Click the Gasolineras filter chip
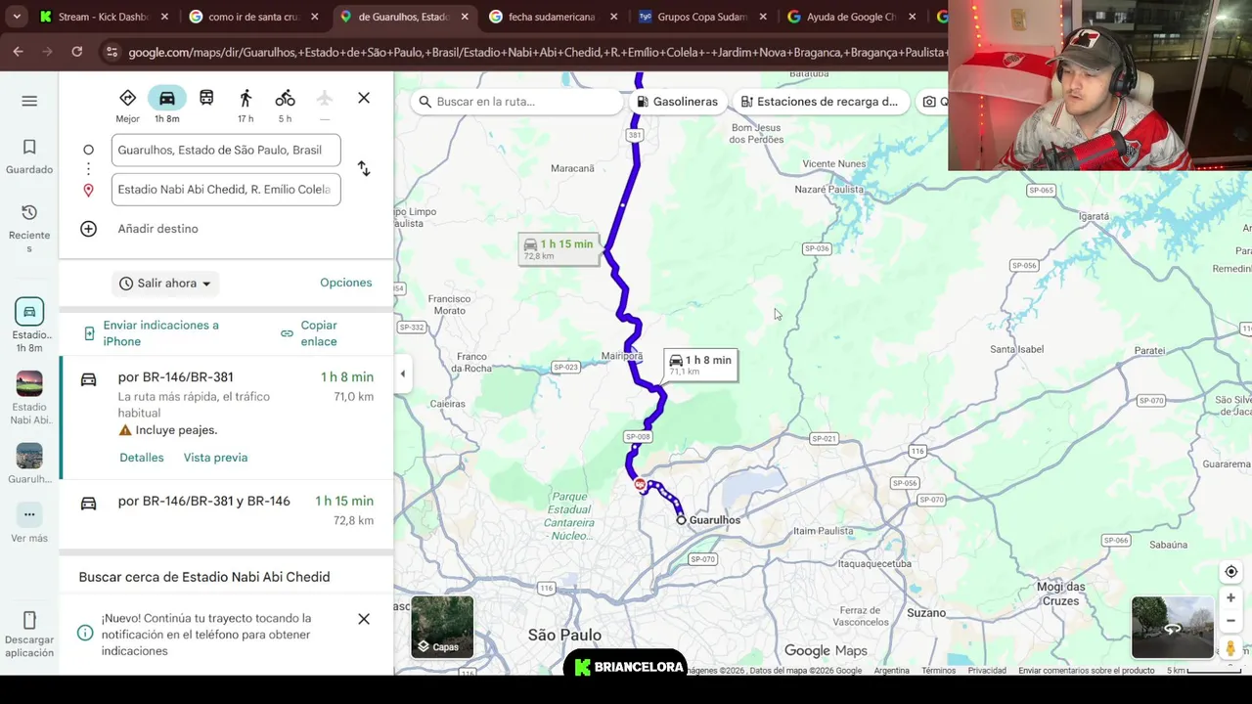 click(x=677, y=102)
